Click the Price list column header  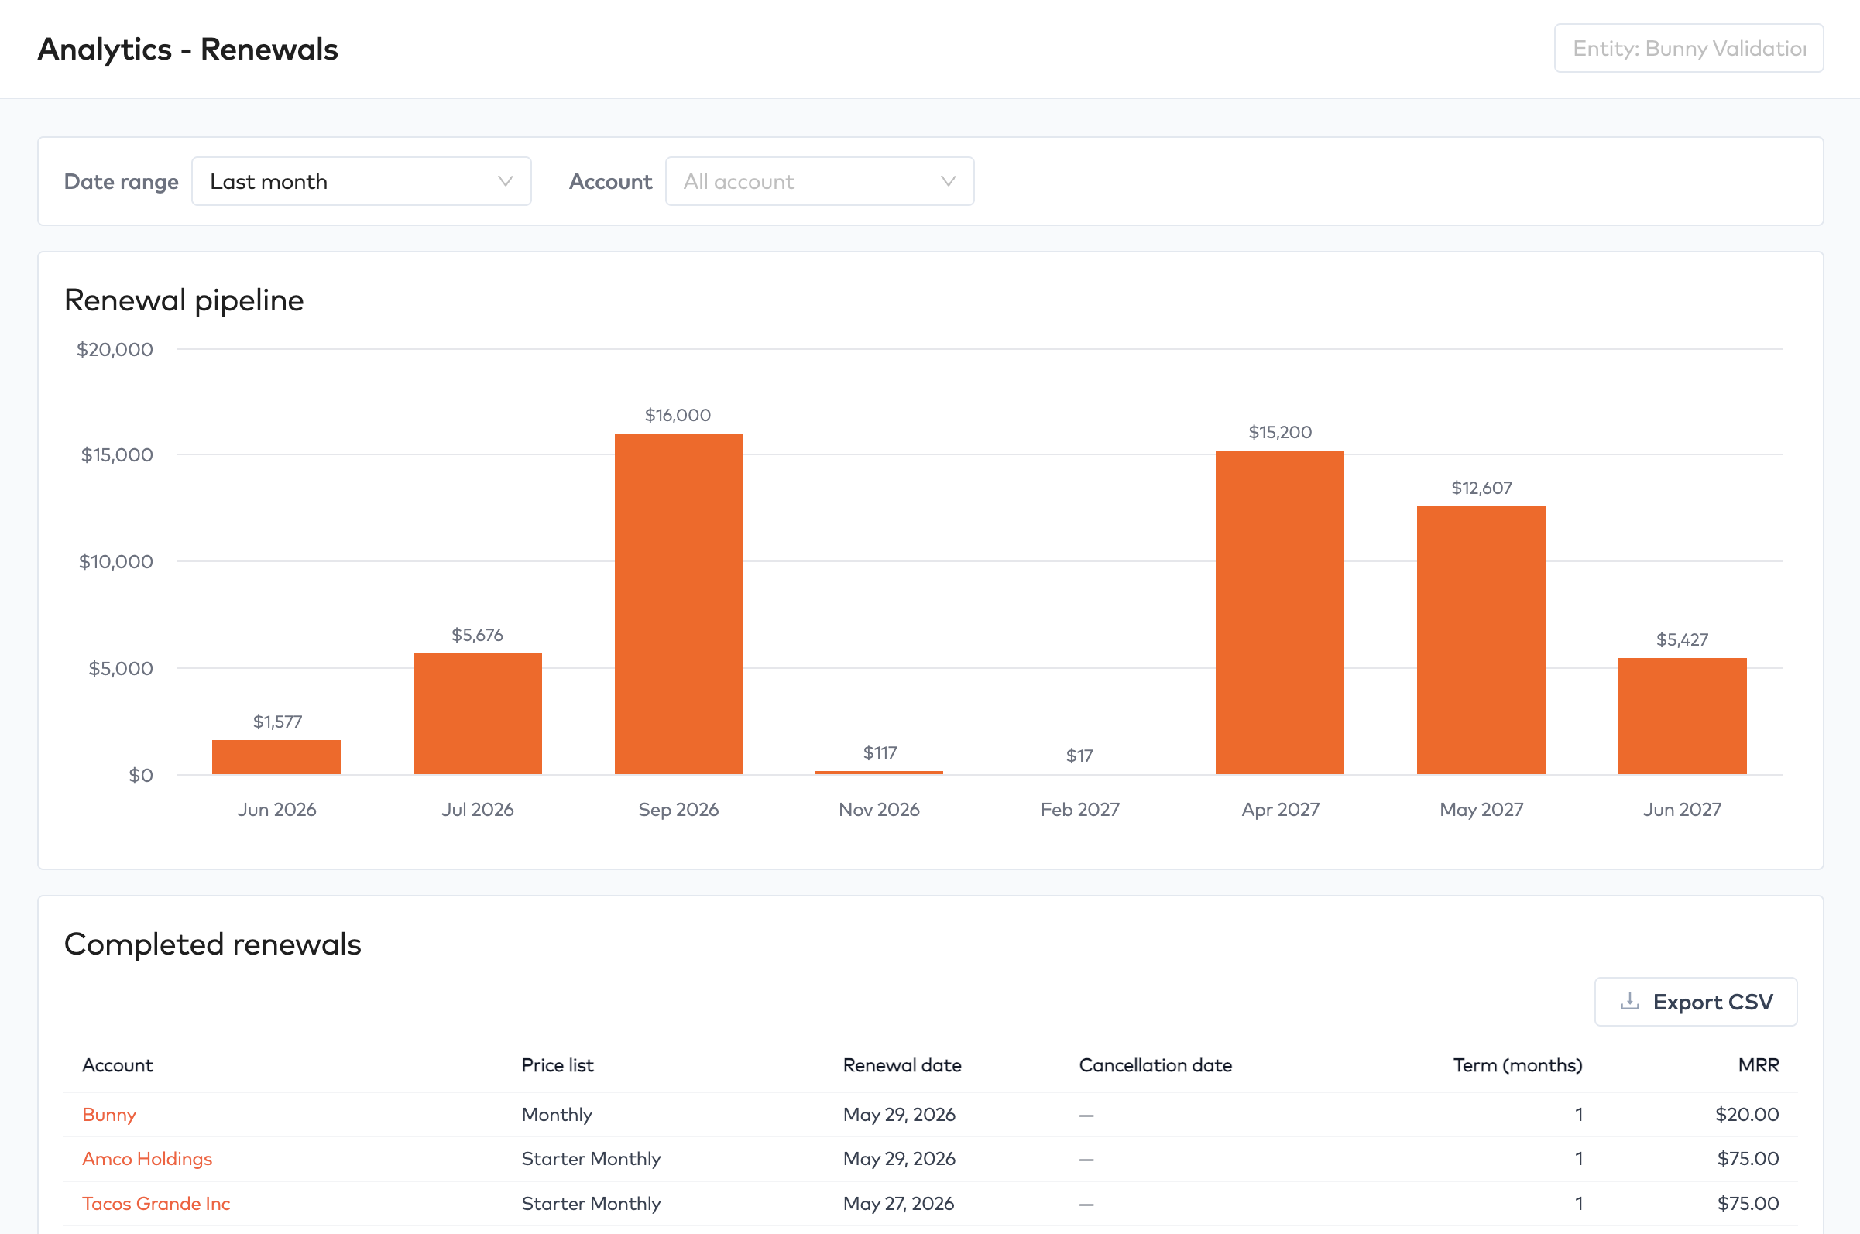coord(558,1064)
